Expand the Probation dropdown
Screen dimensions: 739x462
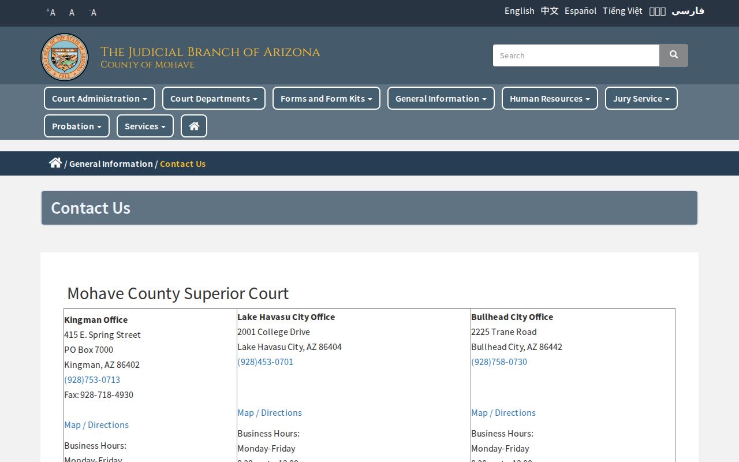coord(77,126)
